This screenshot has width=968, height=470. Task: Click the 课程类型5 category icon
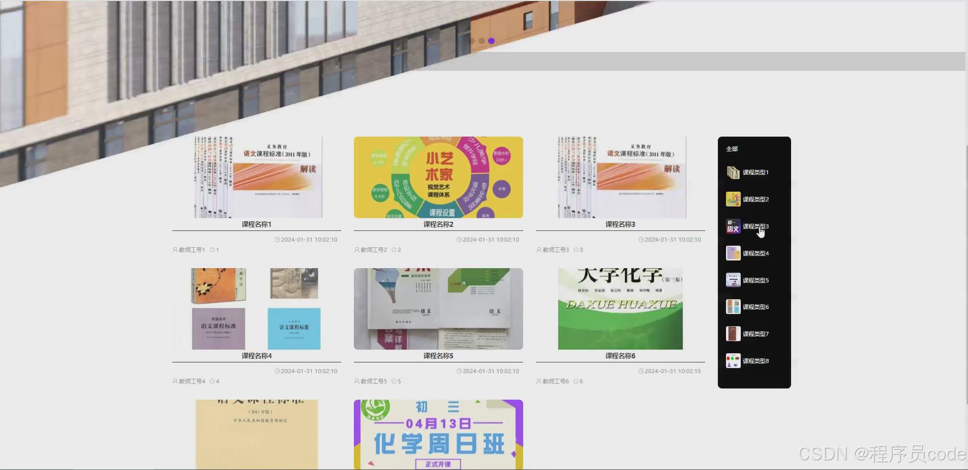[x=733, y=280]
